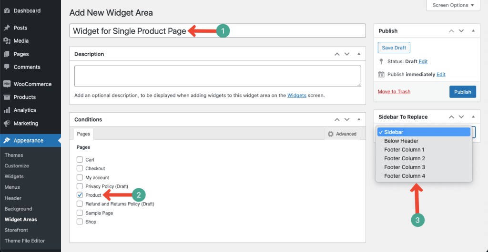Move Sidebar To Replace panel up

[x=451, y=116]
